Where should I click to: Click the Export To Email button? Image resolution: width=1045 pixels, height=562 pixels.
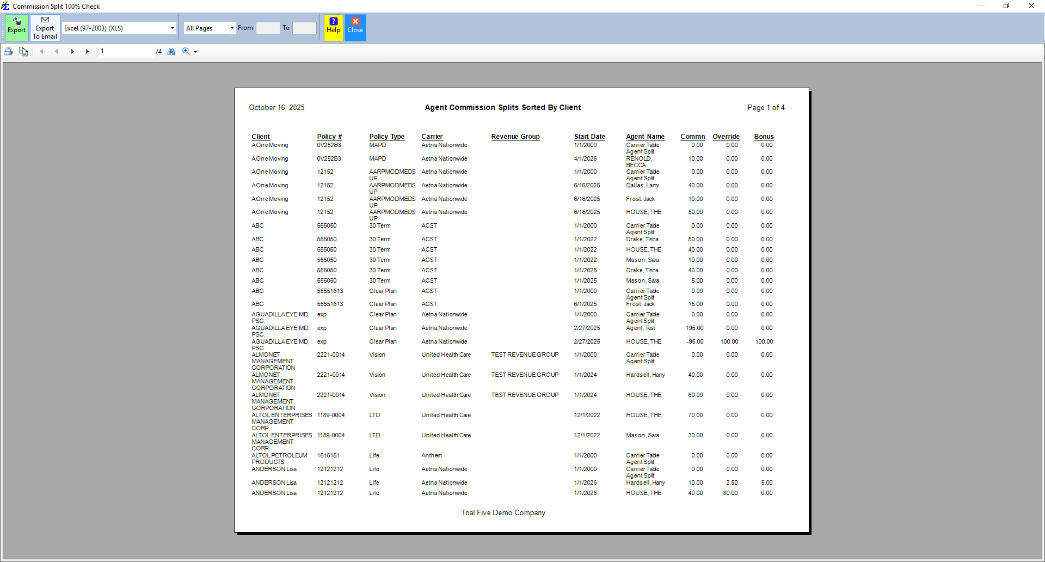[x=45, y=27]
